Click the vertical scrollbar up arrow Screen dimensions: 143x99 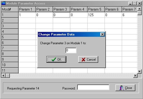(x=139, y=9)
